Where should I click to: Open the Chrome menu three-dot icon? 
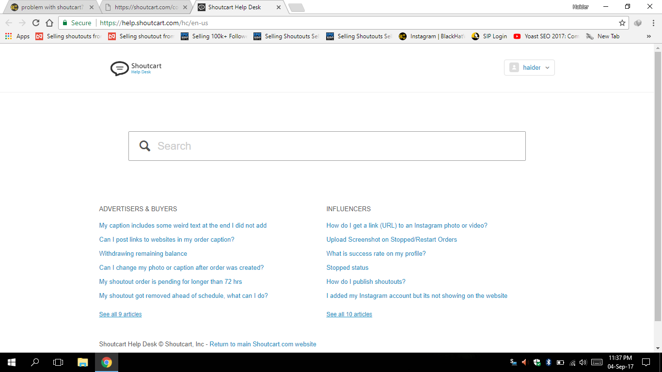click(x=653, y=23)
